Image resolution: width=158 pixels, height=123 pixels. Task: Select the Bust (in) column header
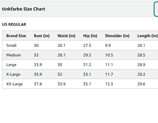point(42,36)
